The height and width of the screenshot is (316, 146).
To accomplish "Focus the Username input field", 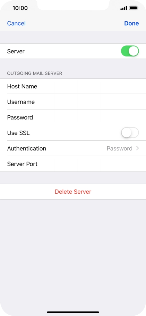I will click(x=73, y=102).
